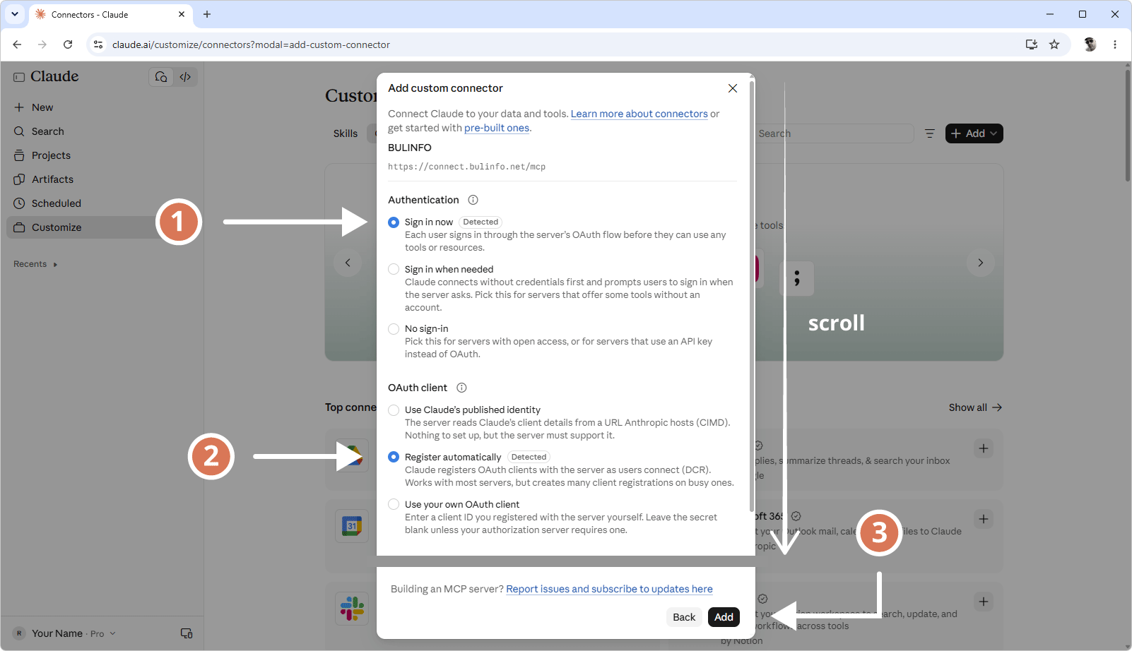
Task: Select the Sign in now option
Action: click(394, 222)
